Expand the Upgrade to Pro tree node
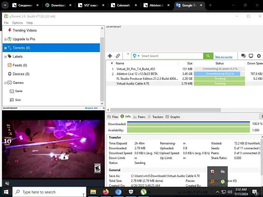This screenshot has height=197, width=263. pyautogui.click(x=5, y=39)
